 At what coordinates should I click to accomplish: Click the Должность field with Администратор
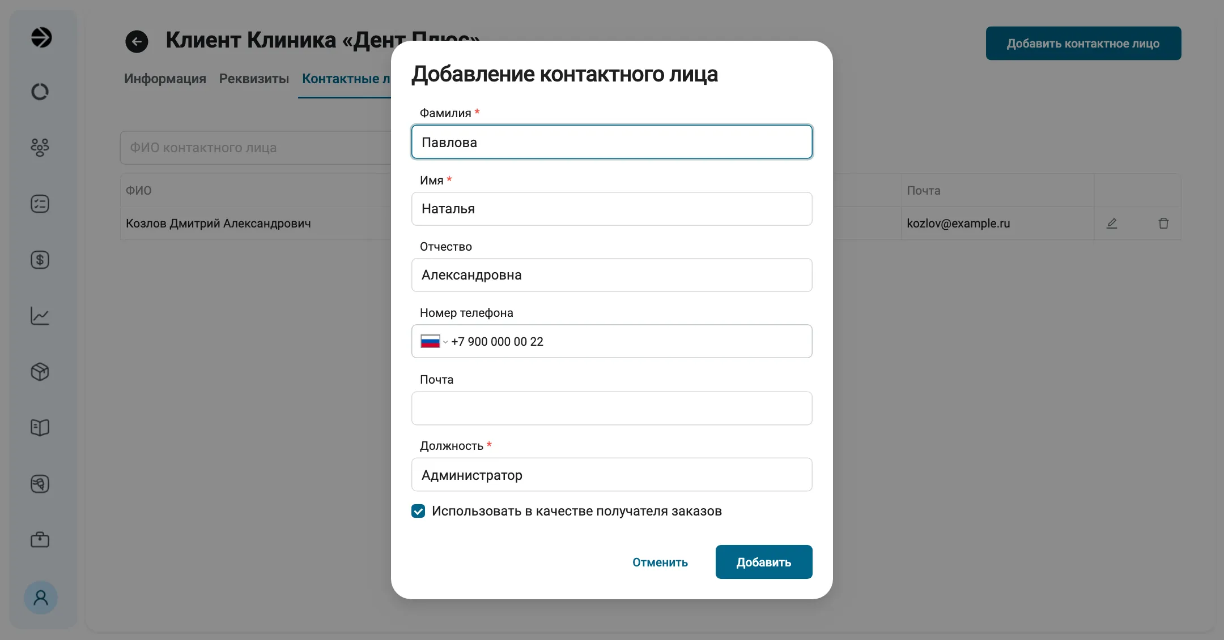pos(612,475)
